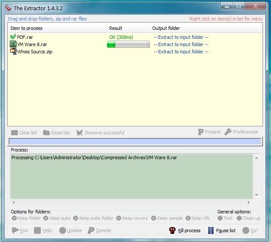The image size is (271, 242).
Task: Click the Donate P icon
Action: point(91,230)
